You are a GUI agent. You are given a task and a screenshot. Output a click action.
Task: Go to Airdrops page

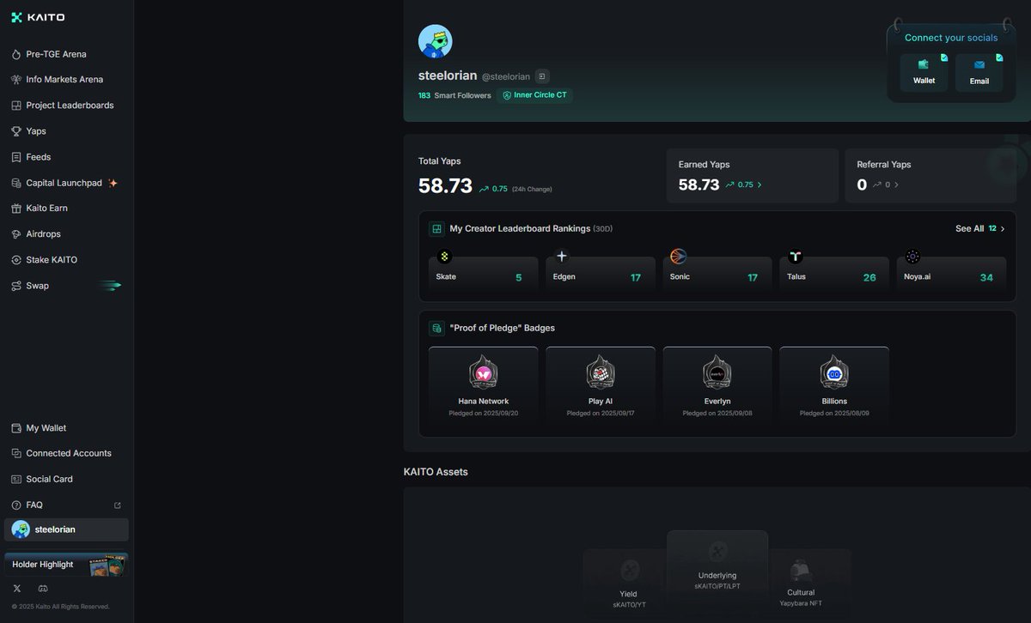pyautogui.click(x=43, y=234)
